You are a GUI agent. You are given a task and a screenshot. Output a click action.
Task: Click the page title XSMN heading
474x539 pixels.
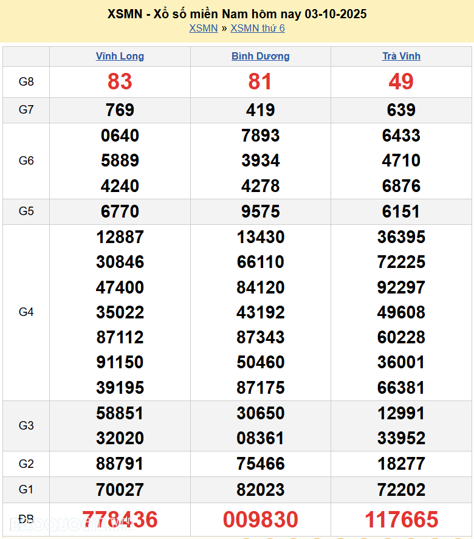click(x=237, y=14)
